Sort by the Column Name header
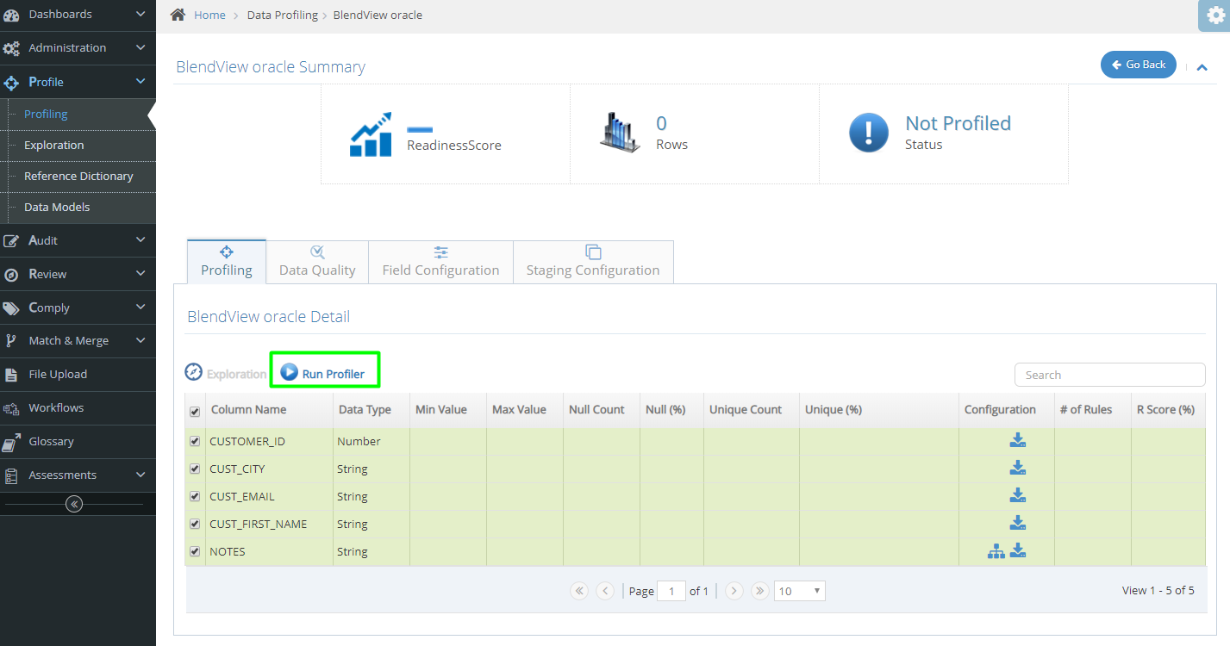The width and height of the screenshot is (1230, 646). 248,410
